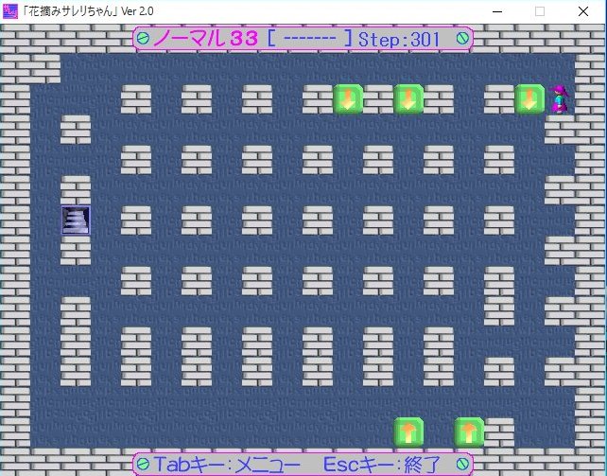Click green circle right of 終了 text
Viewport: 607px width, 476px height.
462,464
